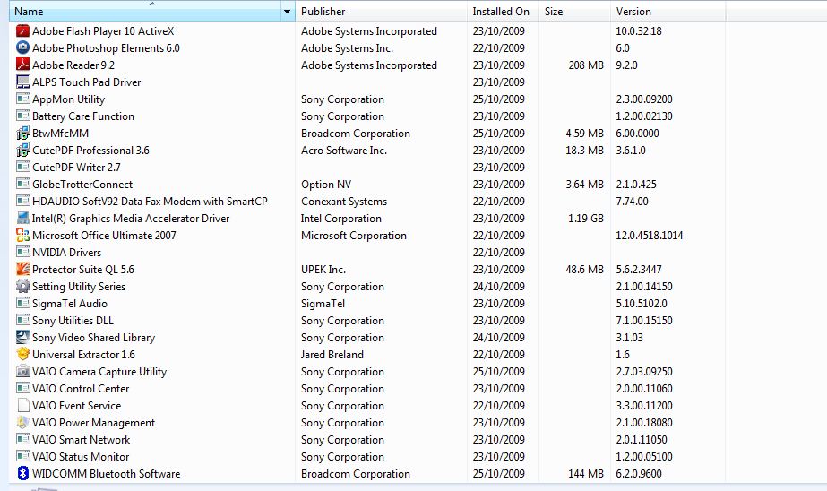Click the NVIDIA Drivers icon
827x491 pixels.
tap(22, 252)
